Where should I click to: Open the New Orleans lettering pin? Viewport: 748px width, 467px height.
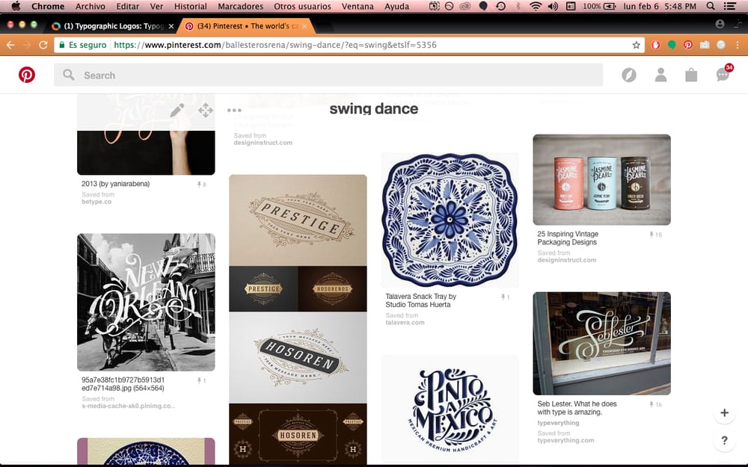(x=146, y=302)
